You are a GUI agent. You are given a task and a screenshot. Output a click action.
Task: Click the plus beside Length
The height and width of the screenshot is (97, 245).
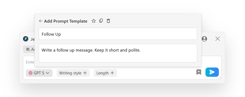[112, 73]
